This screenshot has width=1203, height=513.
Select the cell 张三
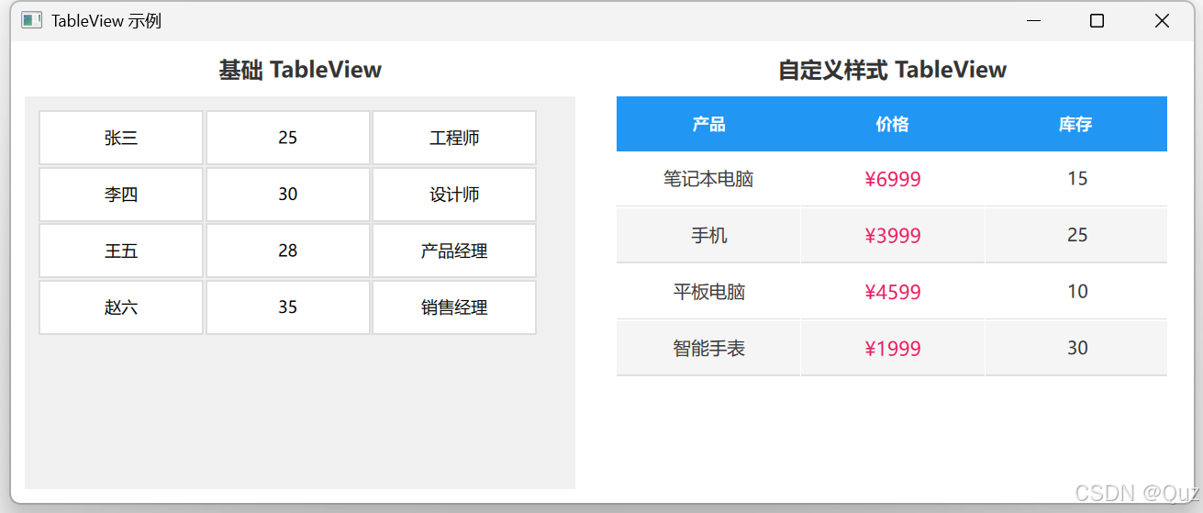point(121,138)
